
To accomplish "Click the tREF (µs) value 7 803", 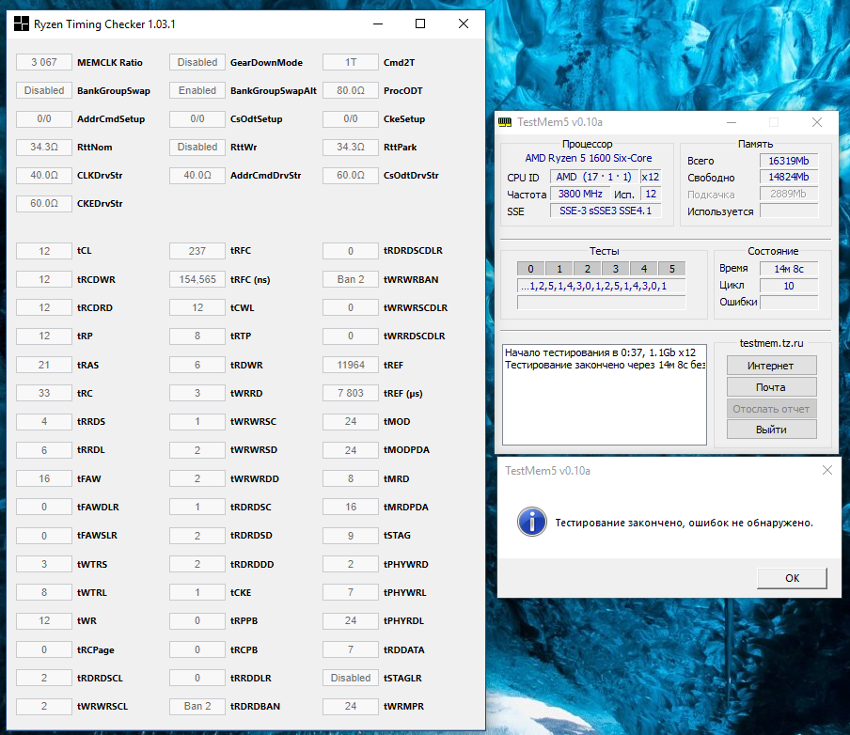I will (x=350, y=393).
